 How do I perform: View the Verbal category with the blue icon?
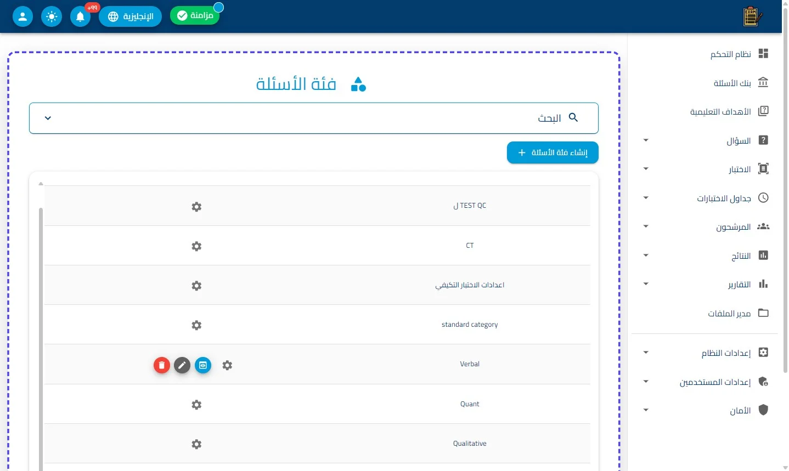pos(203,365)
